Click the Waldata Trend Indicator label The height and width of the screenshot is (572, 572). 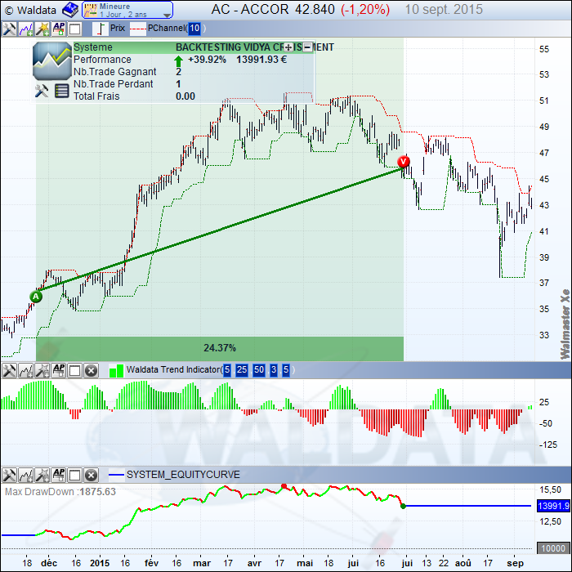pos(173,370)
